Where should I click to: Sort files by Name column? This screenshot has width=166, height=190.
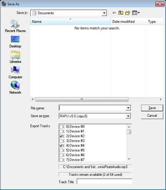[x=70, y=22]
